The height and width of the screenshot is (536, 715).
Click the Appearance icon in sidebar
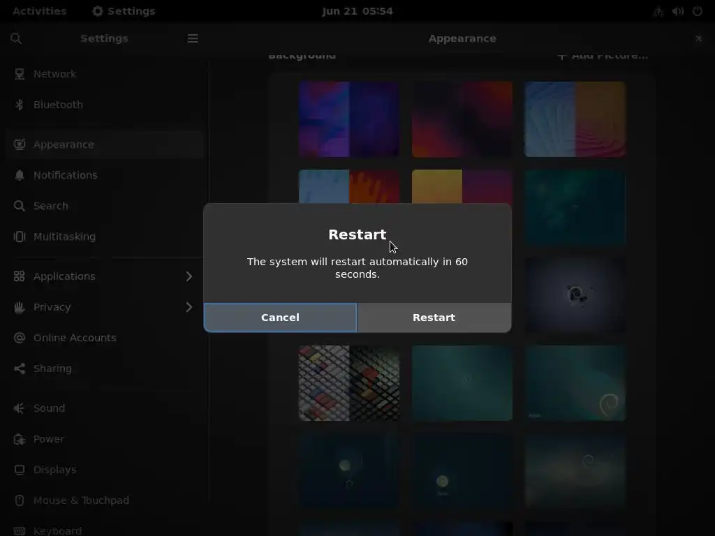point(19,144)
